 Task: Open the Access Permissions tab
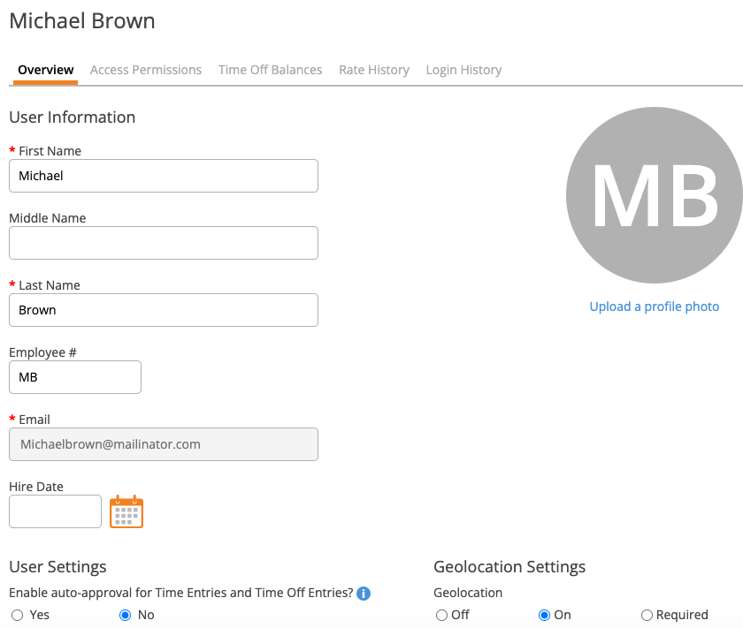click(146, 70)
